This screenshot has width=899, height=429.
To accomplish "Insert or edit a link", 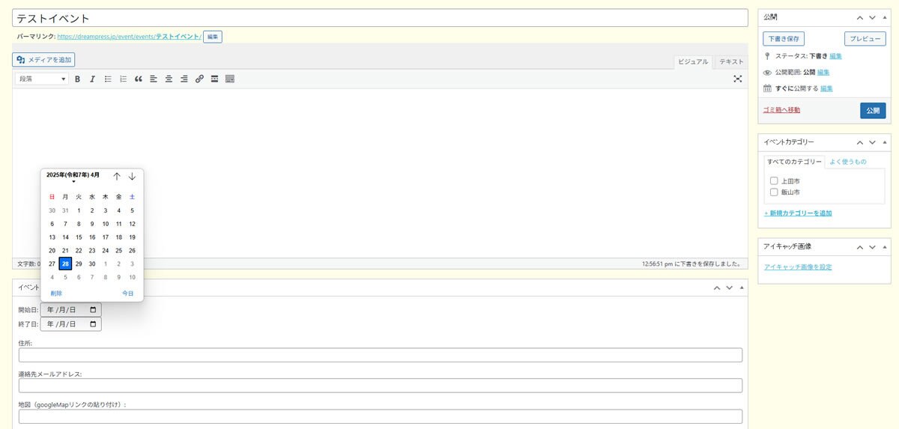I will point(199,79).
